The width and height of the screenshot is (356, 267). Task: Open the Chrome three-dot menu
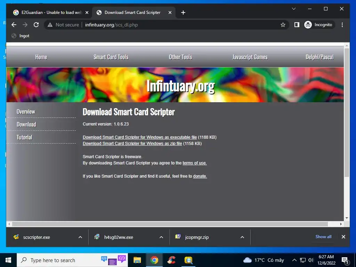click(x=342, y=25)
